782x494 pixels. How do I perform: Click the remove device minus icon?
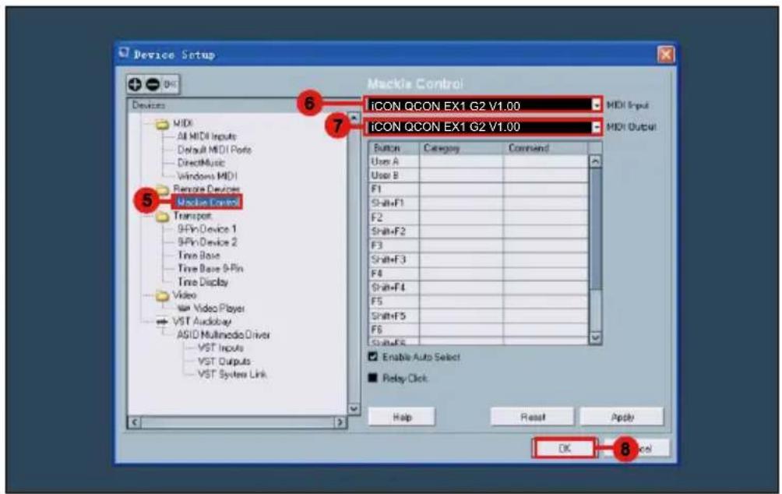pos(153,84)
